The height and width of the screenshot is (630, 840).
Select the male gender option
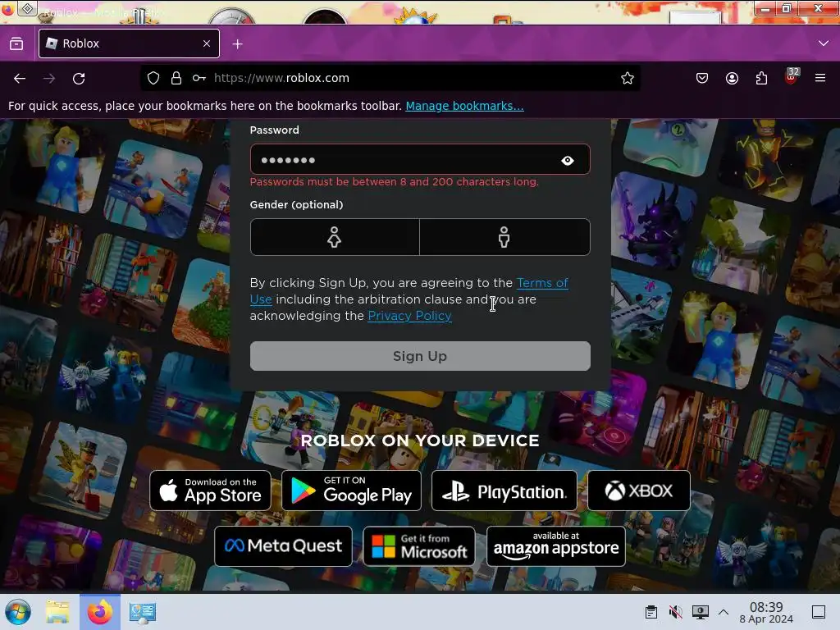click(504, 237)
